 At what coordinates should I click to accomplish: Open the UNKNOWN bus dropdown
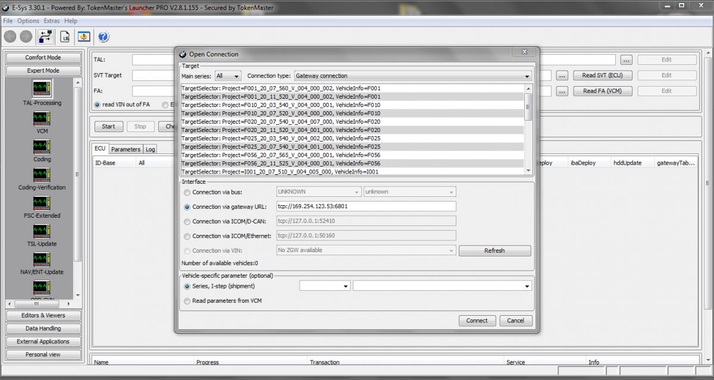coord(318,192)
